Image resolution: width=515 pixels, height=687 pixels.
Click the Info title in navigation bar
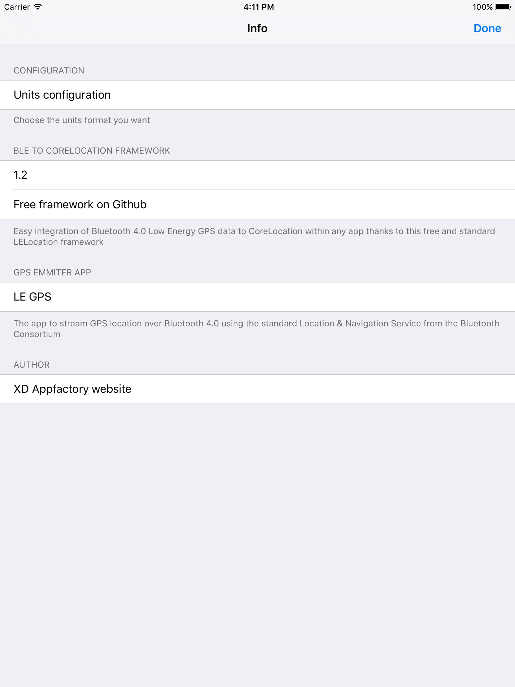pyautogui.click(x=257, y=29)
